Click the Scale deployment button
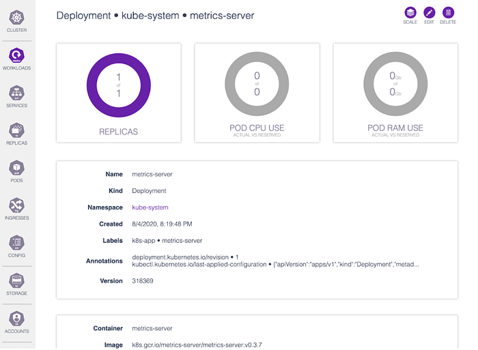 point(410,16)
